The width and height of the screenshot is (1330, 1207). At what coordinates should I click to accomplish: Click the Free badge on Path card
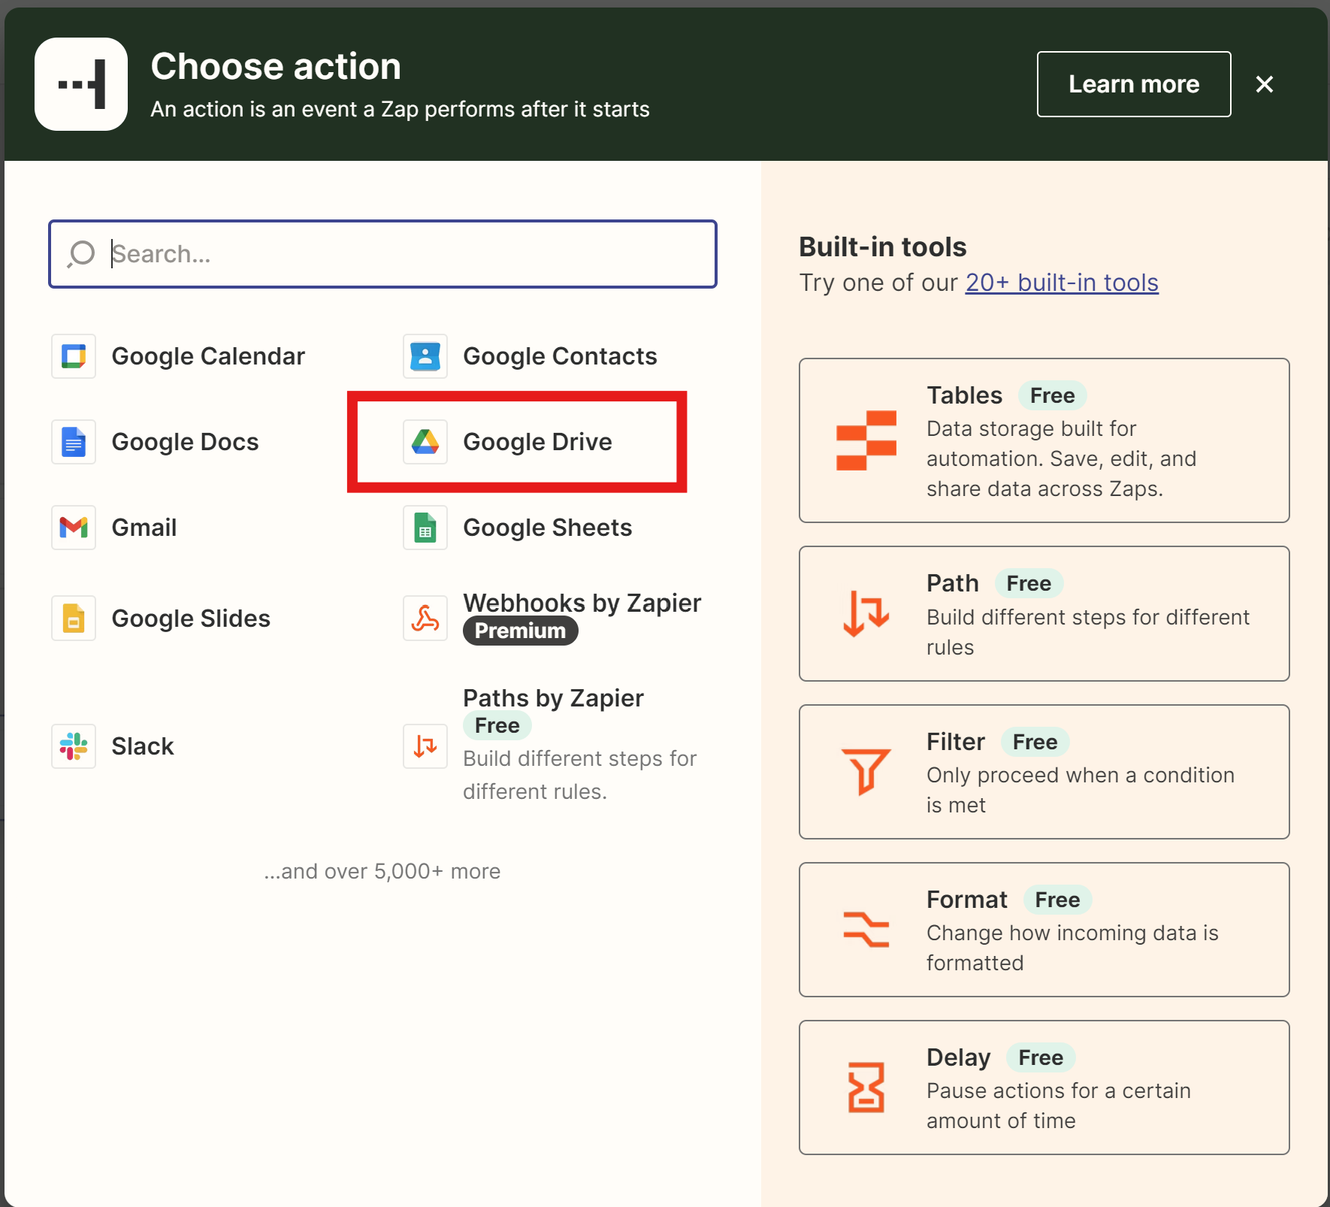tap(1029, 583)
